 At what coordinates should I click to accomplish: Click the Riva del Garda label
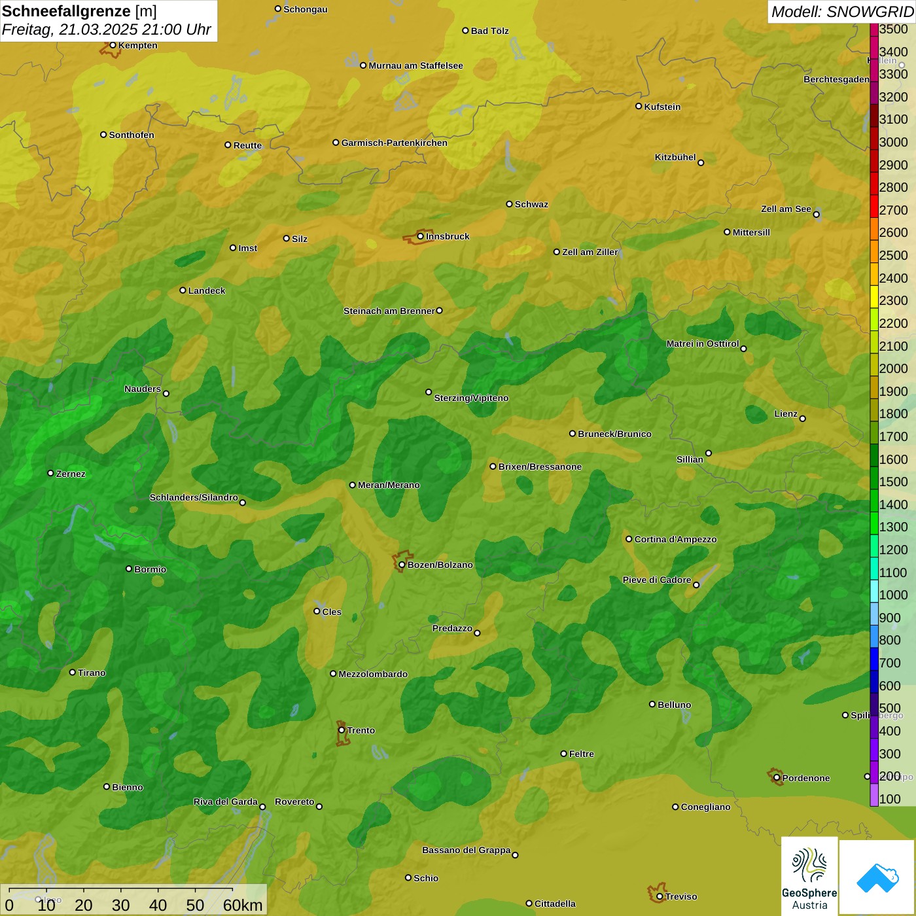226,801
